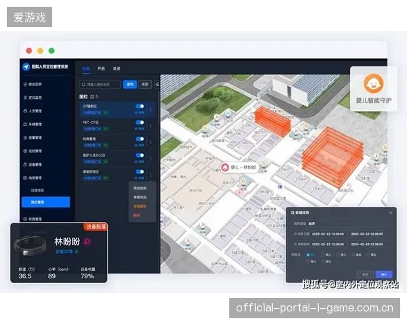Viewport: 407px width, 325px height.
Task: Click the 重置 button
Action: click(145, 85)
